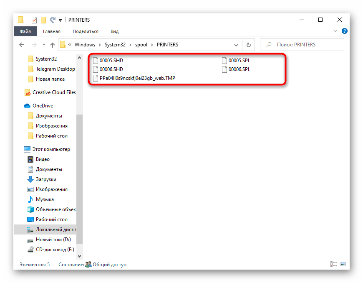Image resolution: width=363 pixels, height=283 pixels.
Task: Open Customize Quick Access Toolbar dropdown
Action: pyautogui.click(x=60, y=20)
